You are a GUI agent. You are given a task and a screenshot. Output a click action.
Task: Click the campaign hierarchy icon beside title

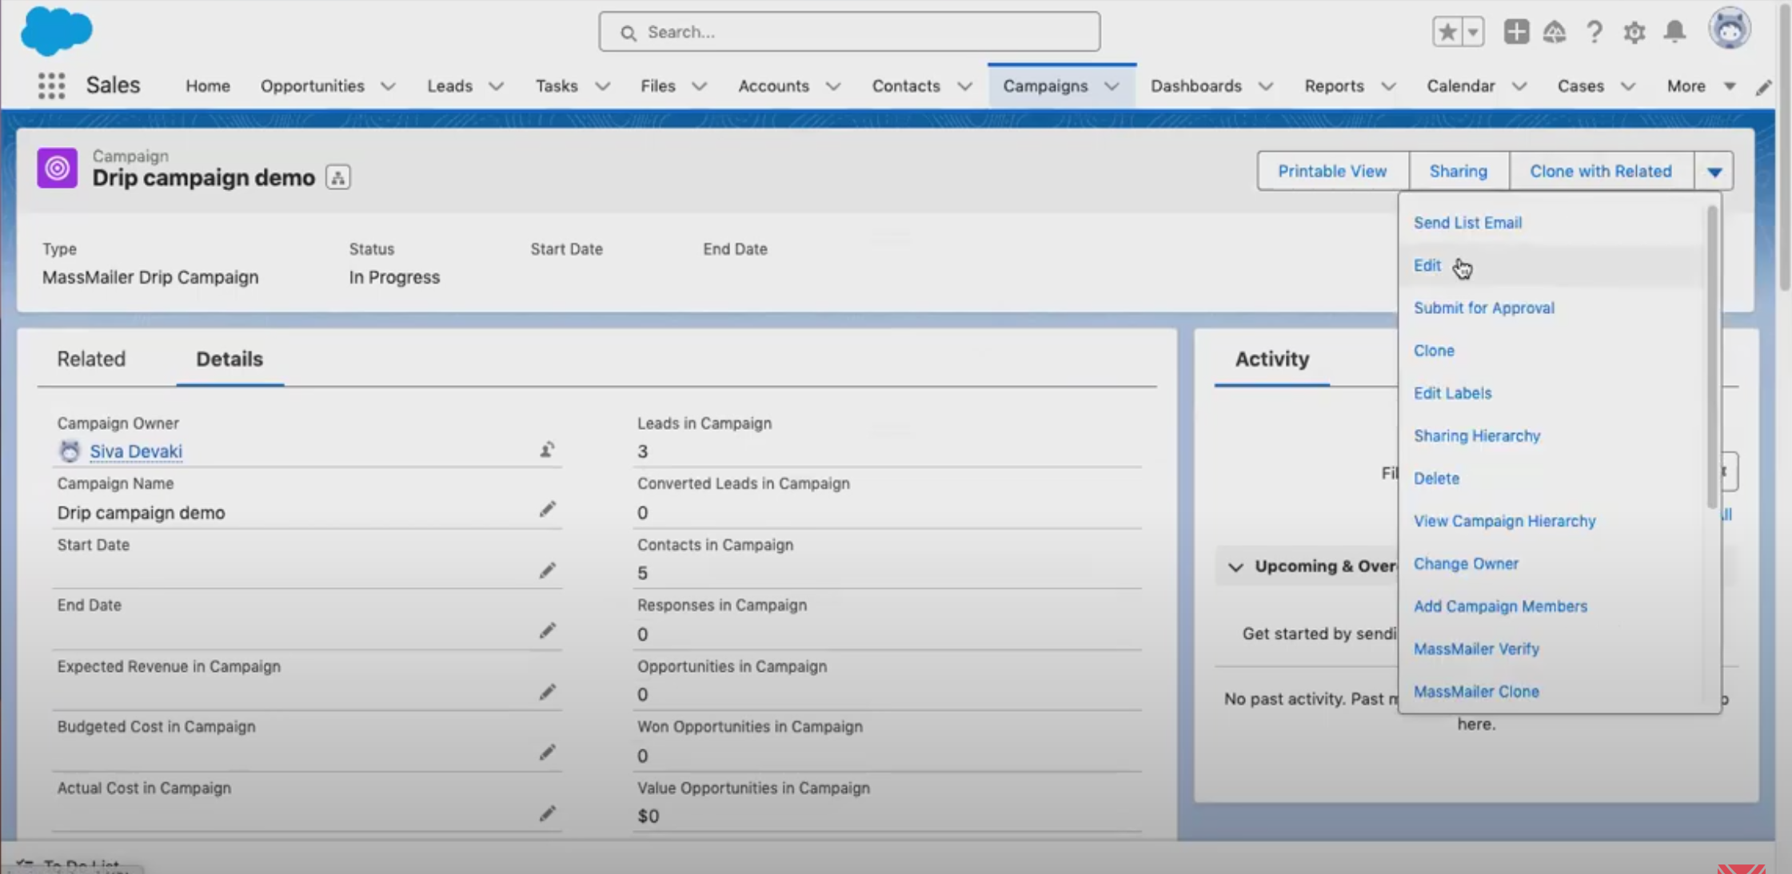click(x=338, y=177)
